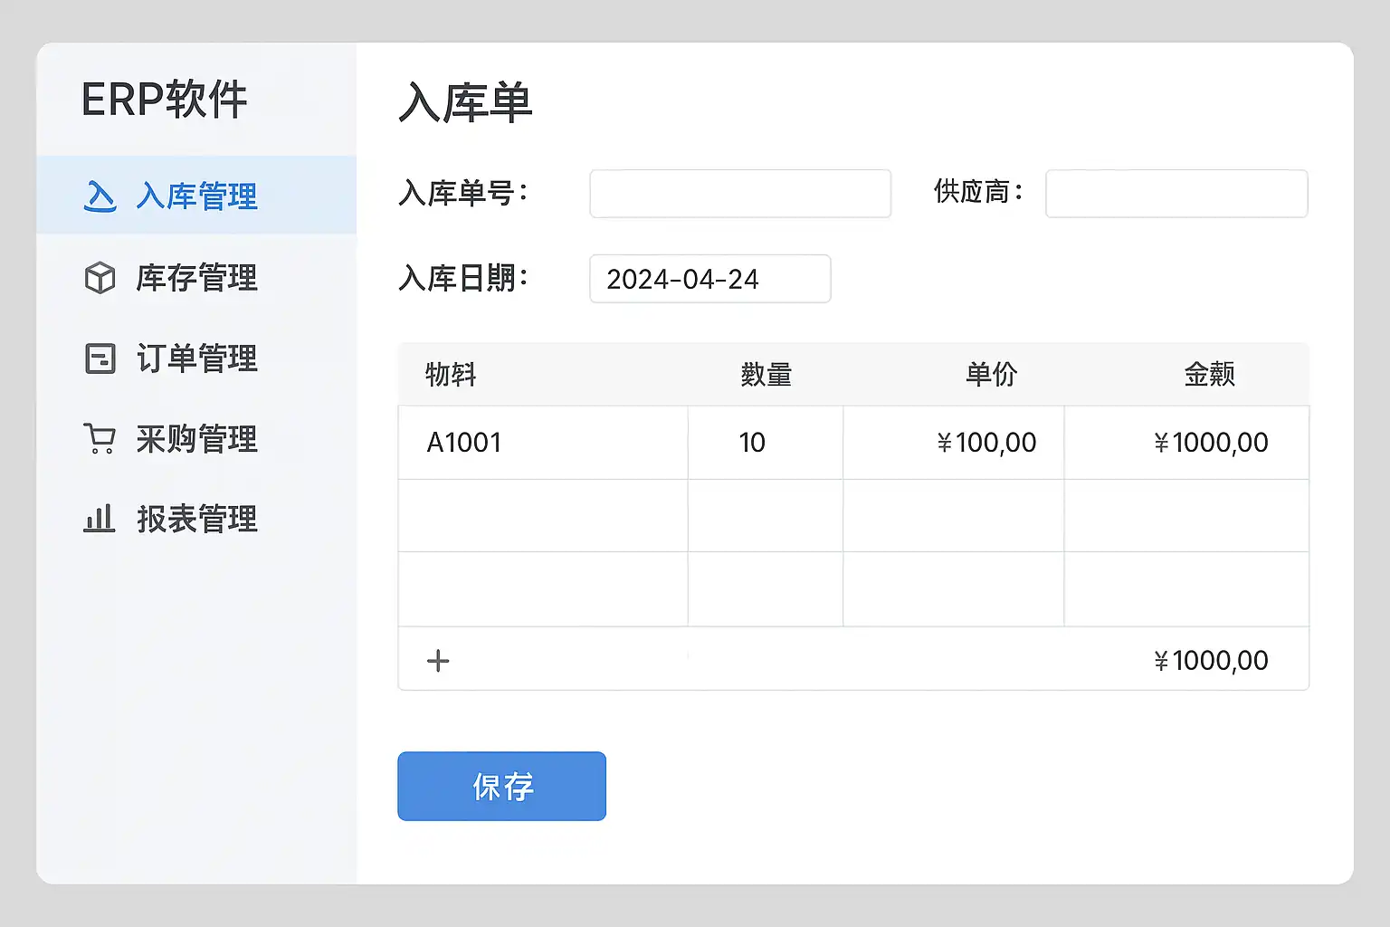Open the 入库管理 menu item
Screen dimensions: 1390x927
(x=196, y=196)
